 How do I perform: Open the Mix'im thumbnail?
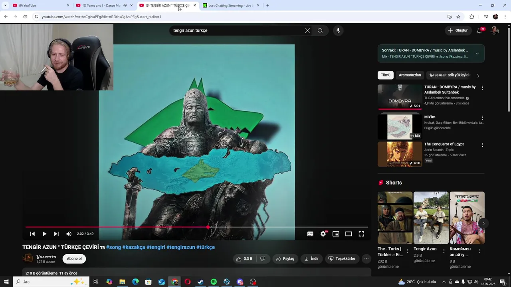(x=400, y=127)
